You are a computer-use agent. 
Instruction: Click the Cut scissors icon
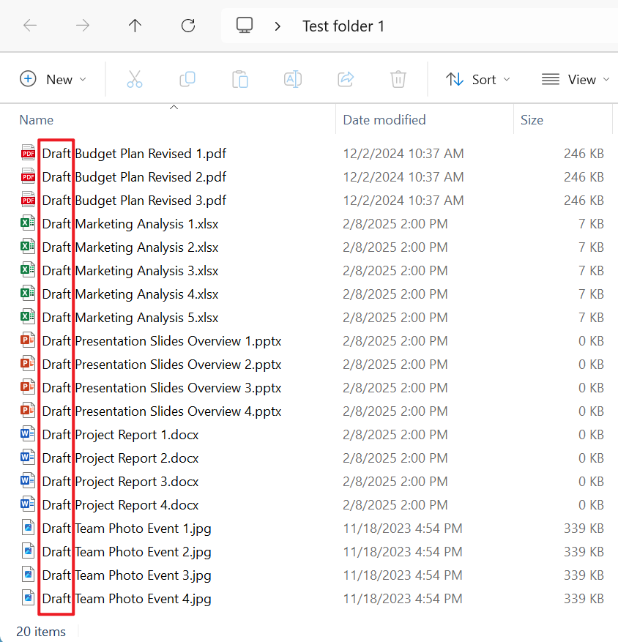135,80
